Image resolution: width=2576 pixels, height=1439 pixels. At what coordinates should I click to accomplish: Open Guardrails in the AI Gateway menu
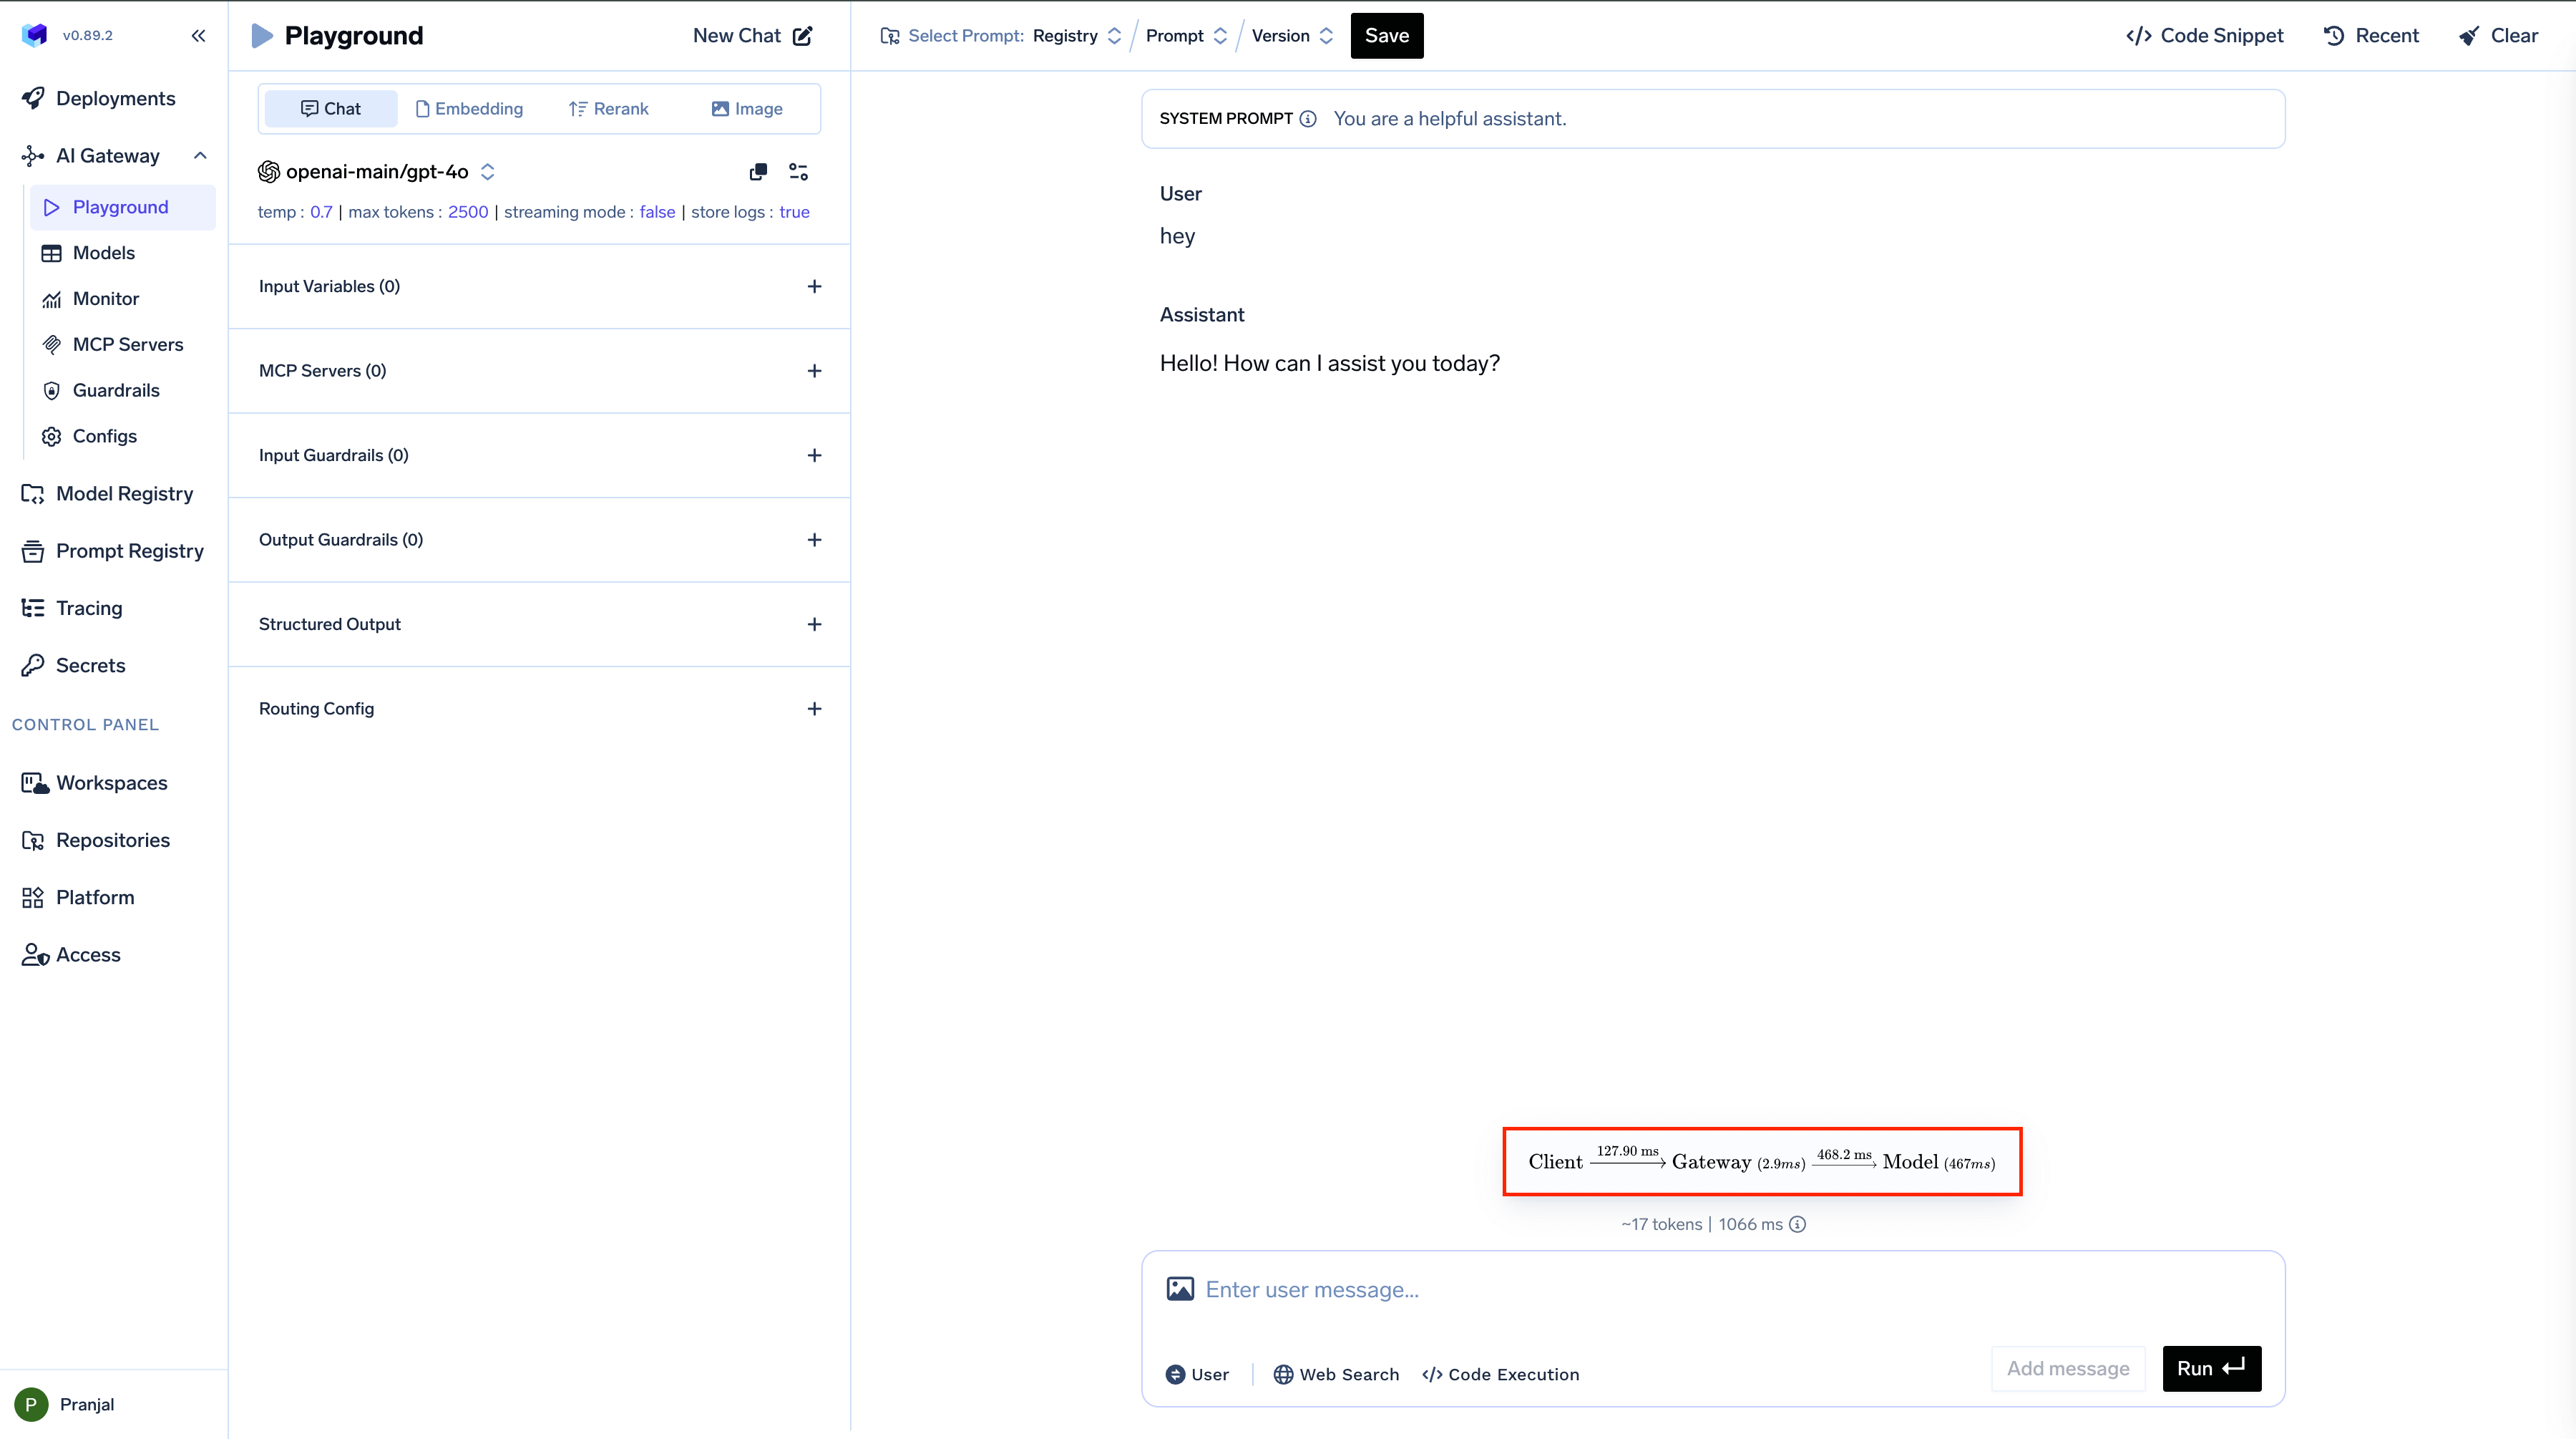pyautogui.click(x=116, y=390)
